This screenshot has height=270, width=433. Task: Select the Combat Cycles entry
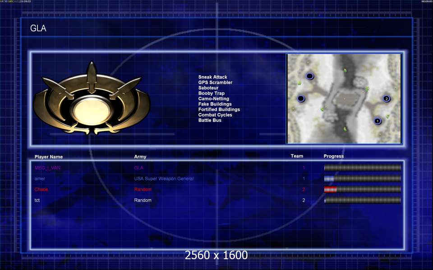pos(215,115)
